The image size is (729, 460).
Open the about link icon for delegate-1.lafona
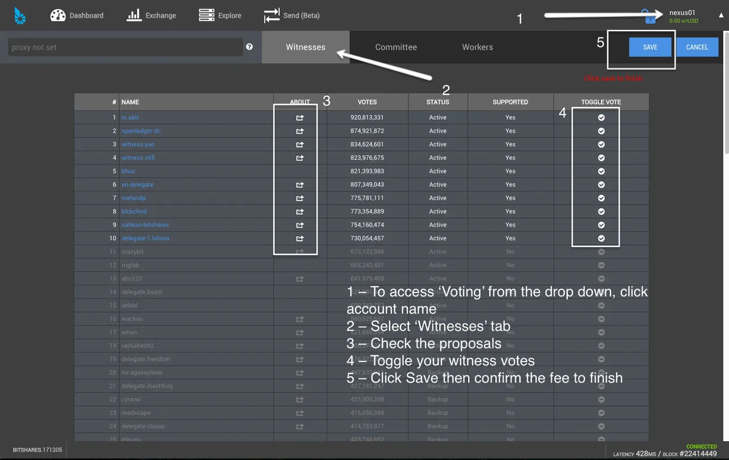tap(300, 239)
